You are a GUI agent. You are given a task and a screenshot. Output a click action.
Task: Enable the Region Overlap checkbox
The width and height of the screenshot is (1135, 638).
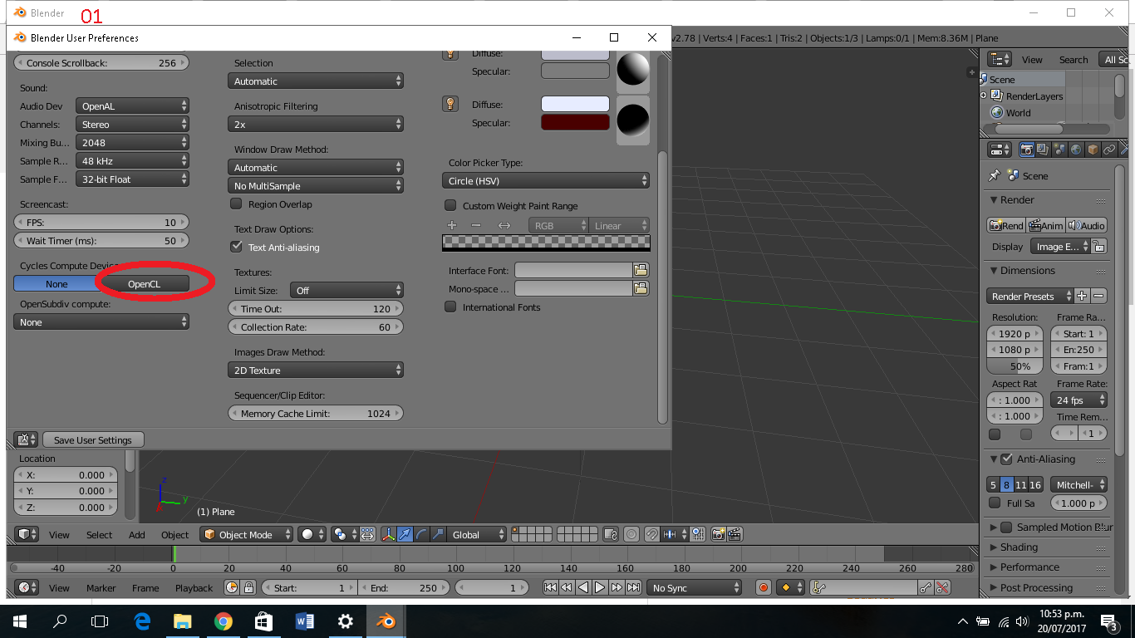point(236,204)
